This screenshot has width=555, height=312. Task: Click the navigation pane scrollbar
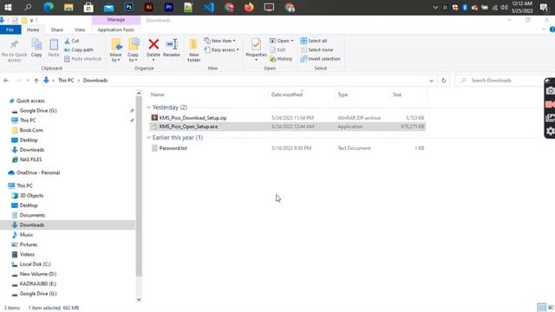pyautogui.click(x=139, y=187)
